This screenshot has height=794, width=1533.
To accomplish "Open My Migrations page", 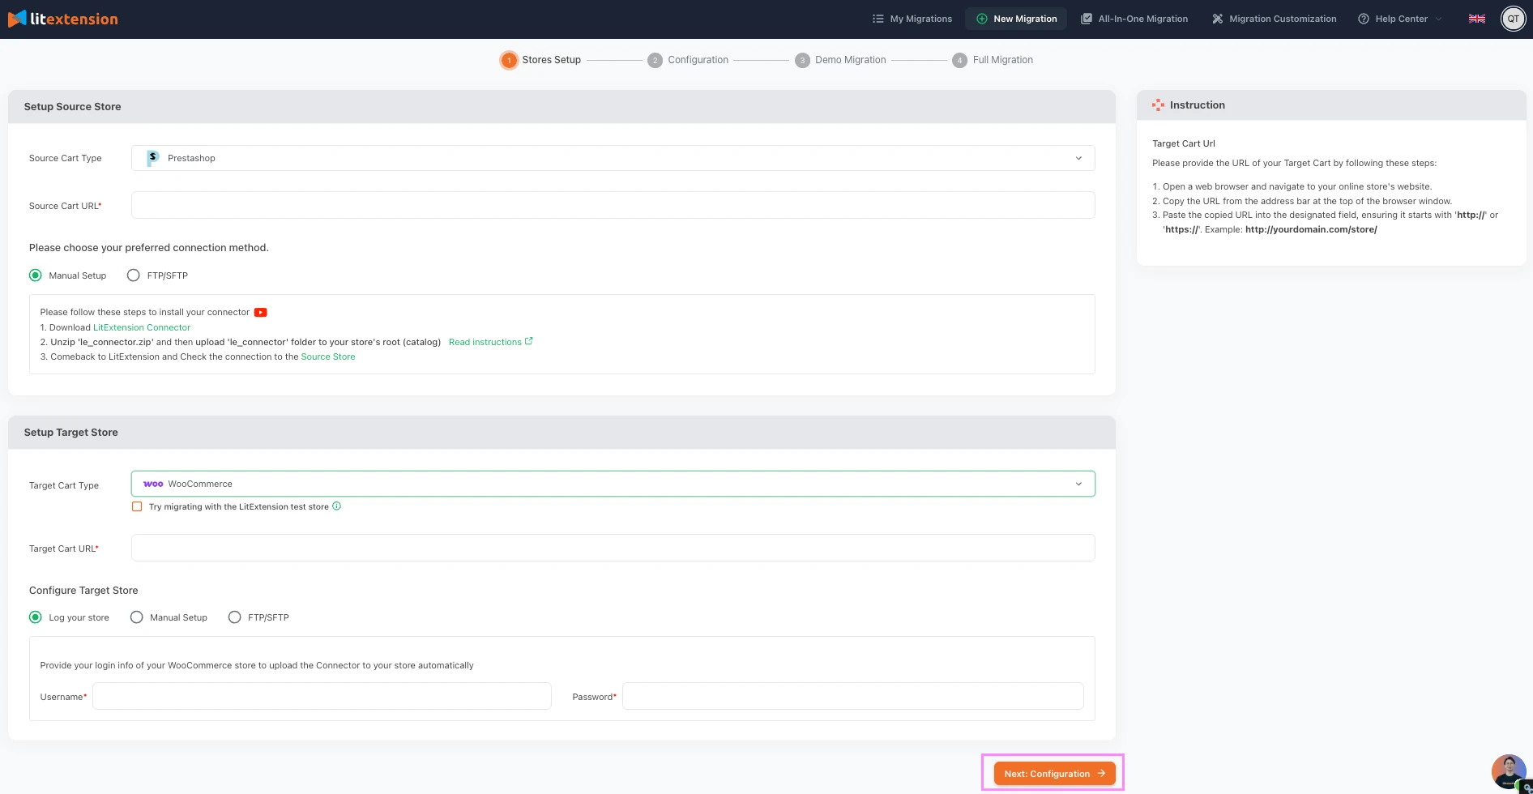I will click(912, 19).
